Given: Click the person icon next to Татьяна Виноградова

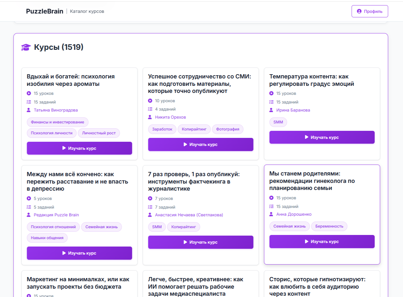Looking at the screenshot, I should click(x=29, y=110).
